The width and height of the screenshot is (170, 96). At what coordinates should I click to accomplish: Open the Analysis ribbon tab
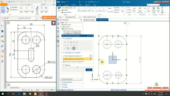point(74,5)
